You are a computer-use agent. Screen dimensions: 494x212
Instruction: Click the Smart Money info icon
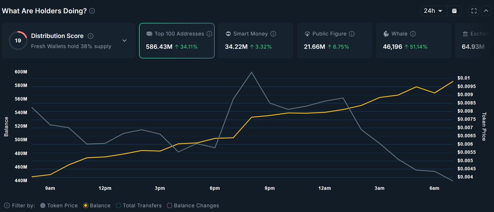[x=273, y=34]
